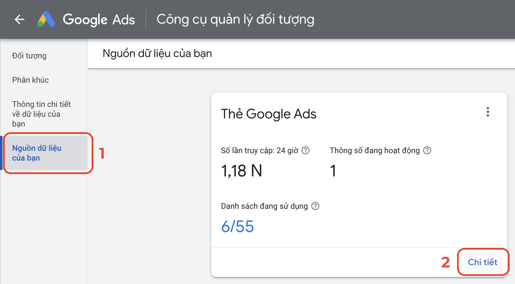
Task: Click help icon beside Thông số đang hoạt động
Action: pyautogui.click(x=427, y=150)
